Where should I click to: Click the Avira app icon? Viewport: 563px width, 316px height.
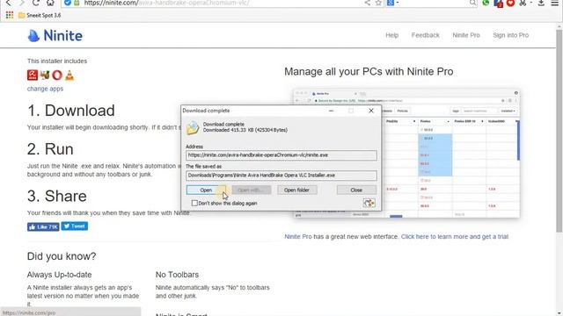[33, 75]
